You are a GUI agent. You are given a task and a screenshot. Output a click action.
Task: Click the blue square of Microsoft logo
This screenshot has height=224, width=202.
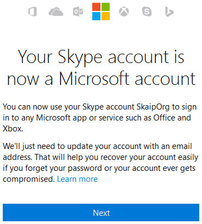click(x=96, y=16)
